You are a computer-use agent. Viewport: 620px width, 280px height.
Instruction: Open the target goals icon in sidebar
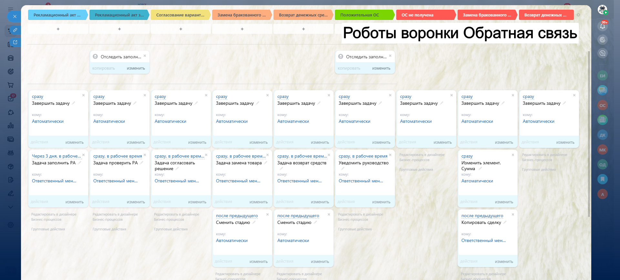[x=11, y=72]
